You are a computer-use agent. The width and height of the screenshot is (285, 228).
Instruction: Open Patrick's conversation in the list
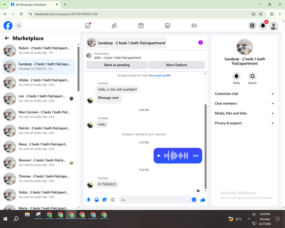point(38,131)
